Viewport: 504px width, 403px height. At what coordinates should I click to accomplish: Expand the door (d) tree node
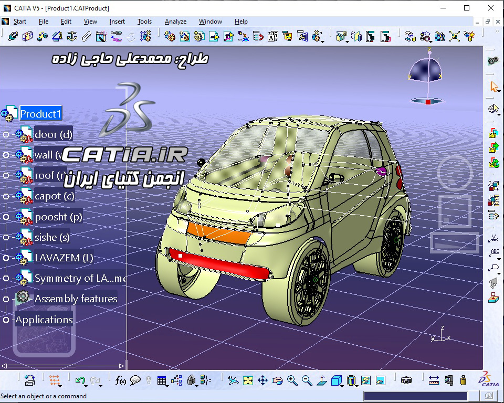point(6,134)
